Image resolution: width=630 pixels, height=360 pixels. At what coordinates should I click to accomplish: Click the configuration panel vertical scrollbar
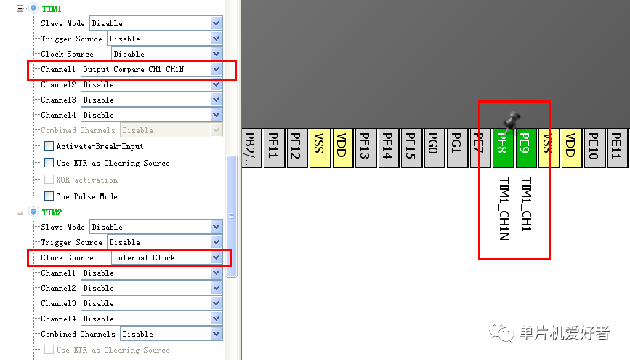(231, 216)
